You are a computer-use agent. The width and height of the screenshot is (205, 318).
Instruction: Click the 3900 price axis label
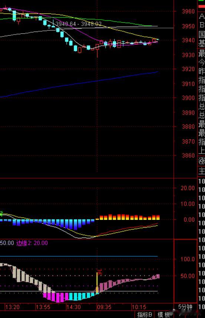(188, 98)
